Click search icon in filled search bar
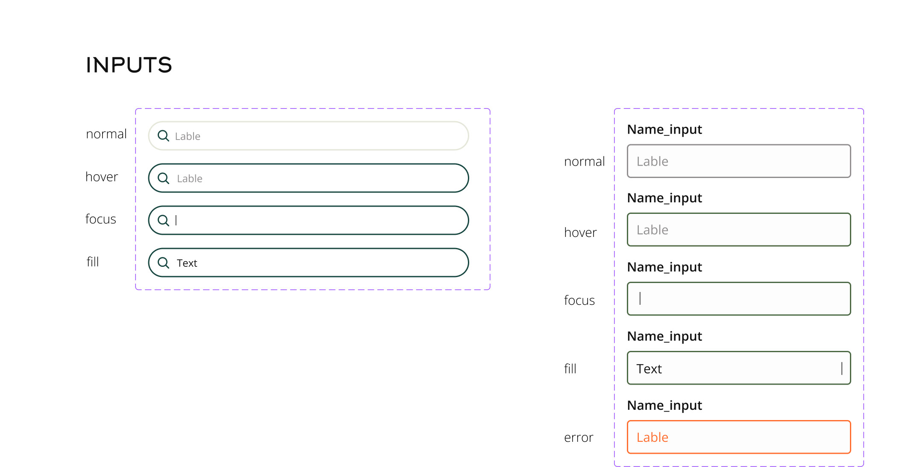The image size is (923, 467). pyautogui.click(x=163, y=263)
